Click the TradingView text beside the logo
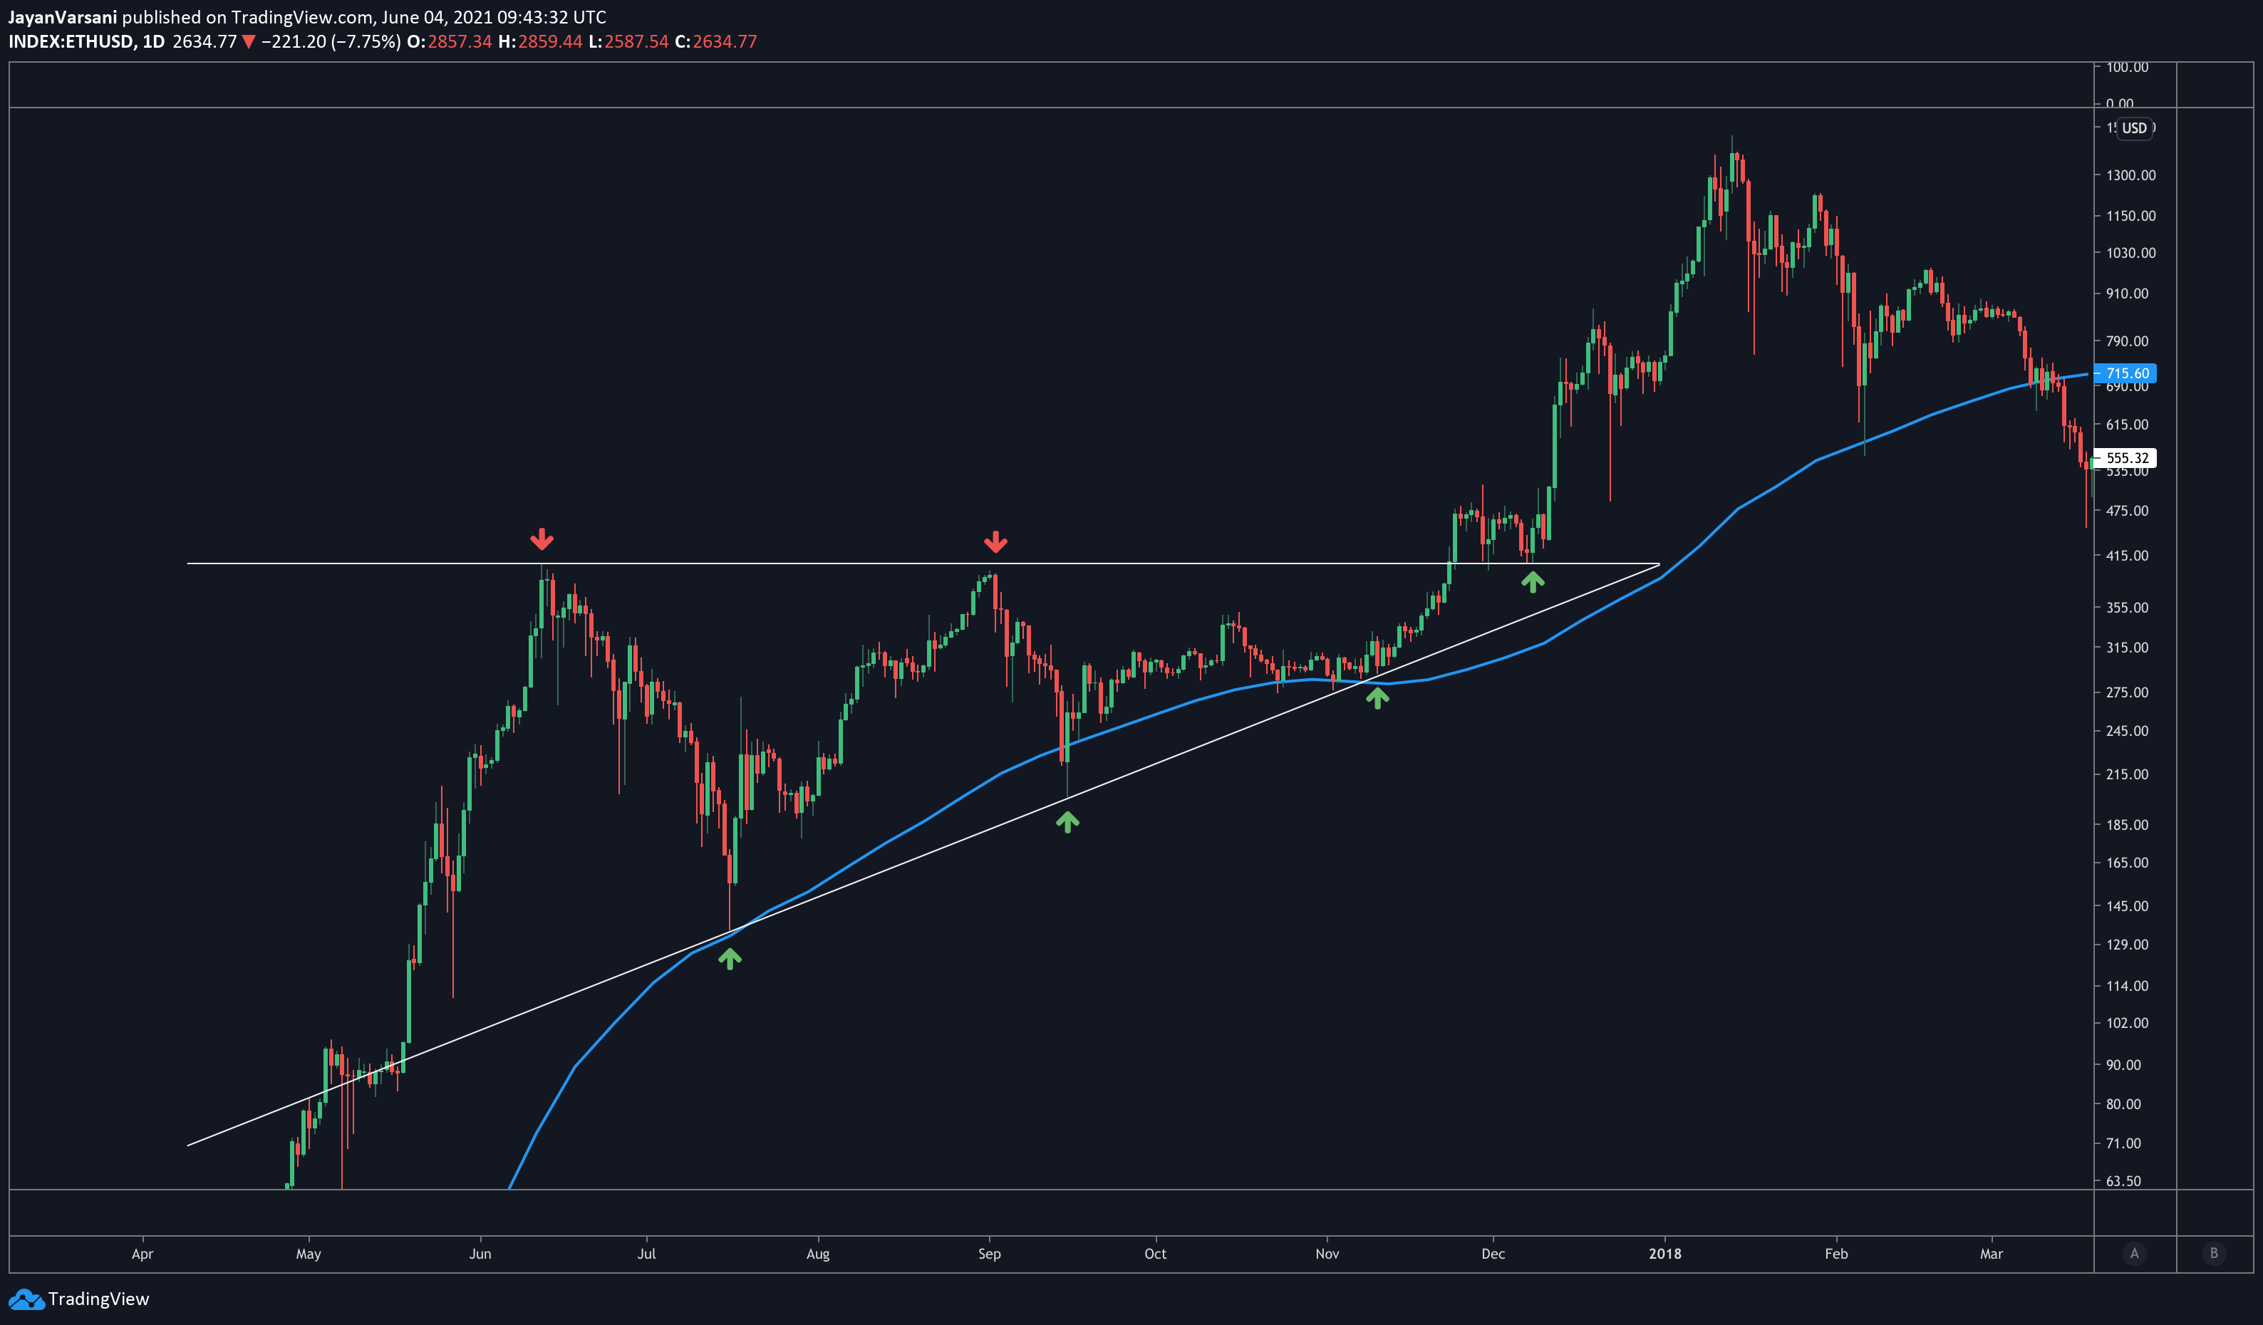2263x1325 pixels. click(x=99, y=1299)
